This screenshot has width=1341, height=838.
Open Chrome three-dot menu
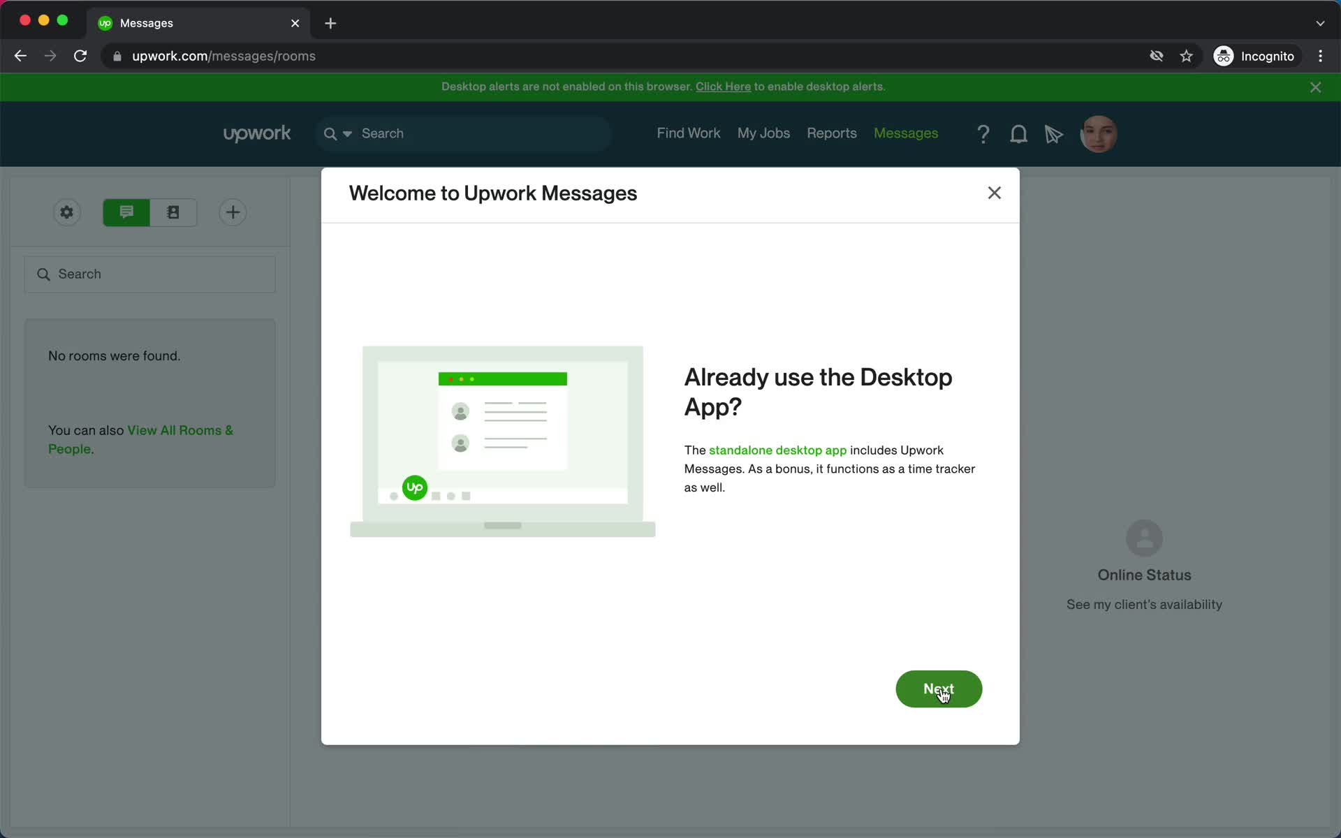click(1320, 56)
